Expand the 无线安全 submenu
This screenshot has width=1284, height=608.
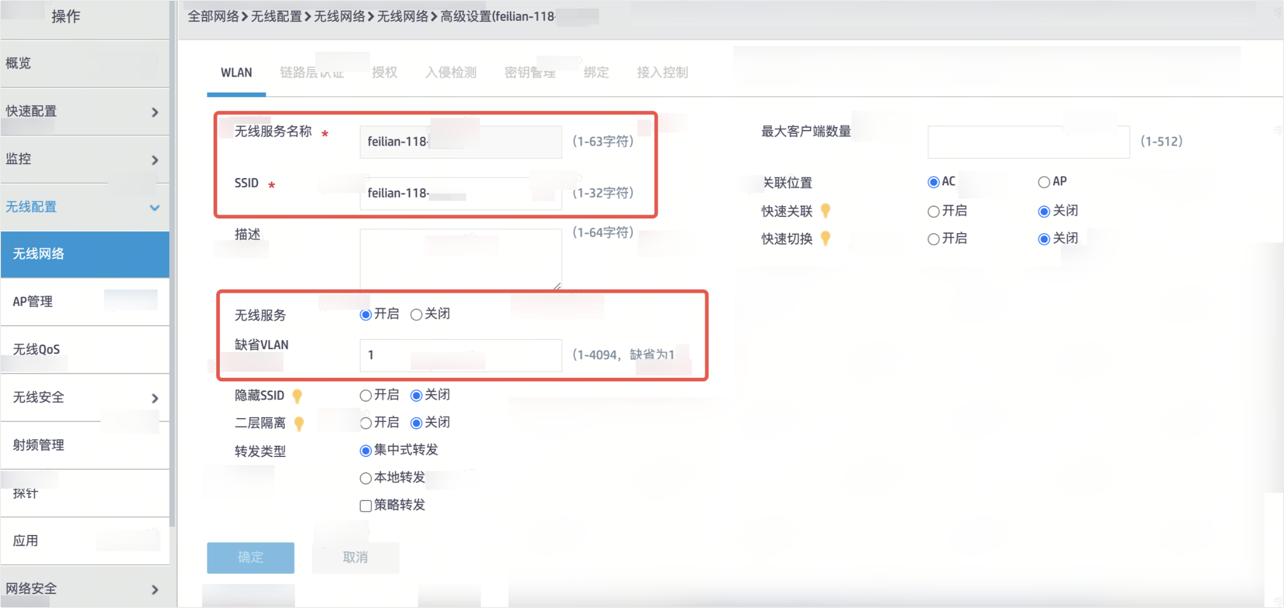click(85, 398)
